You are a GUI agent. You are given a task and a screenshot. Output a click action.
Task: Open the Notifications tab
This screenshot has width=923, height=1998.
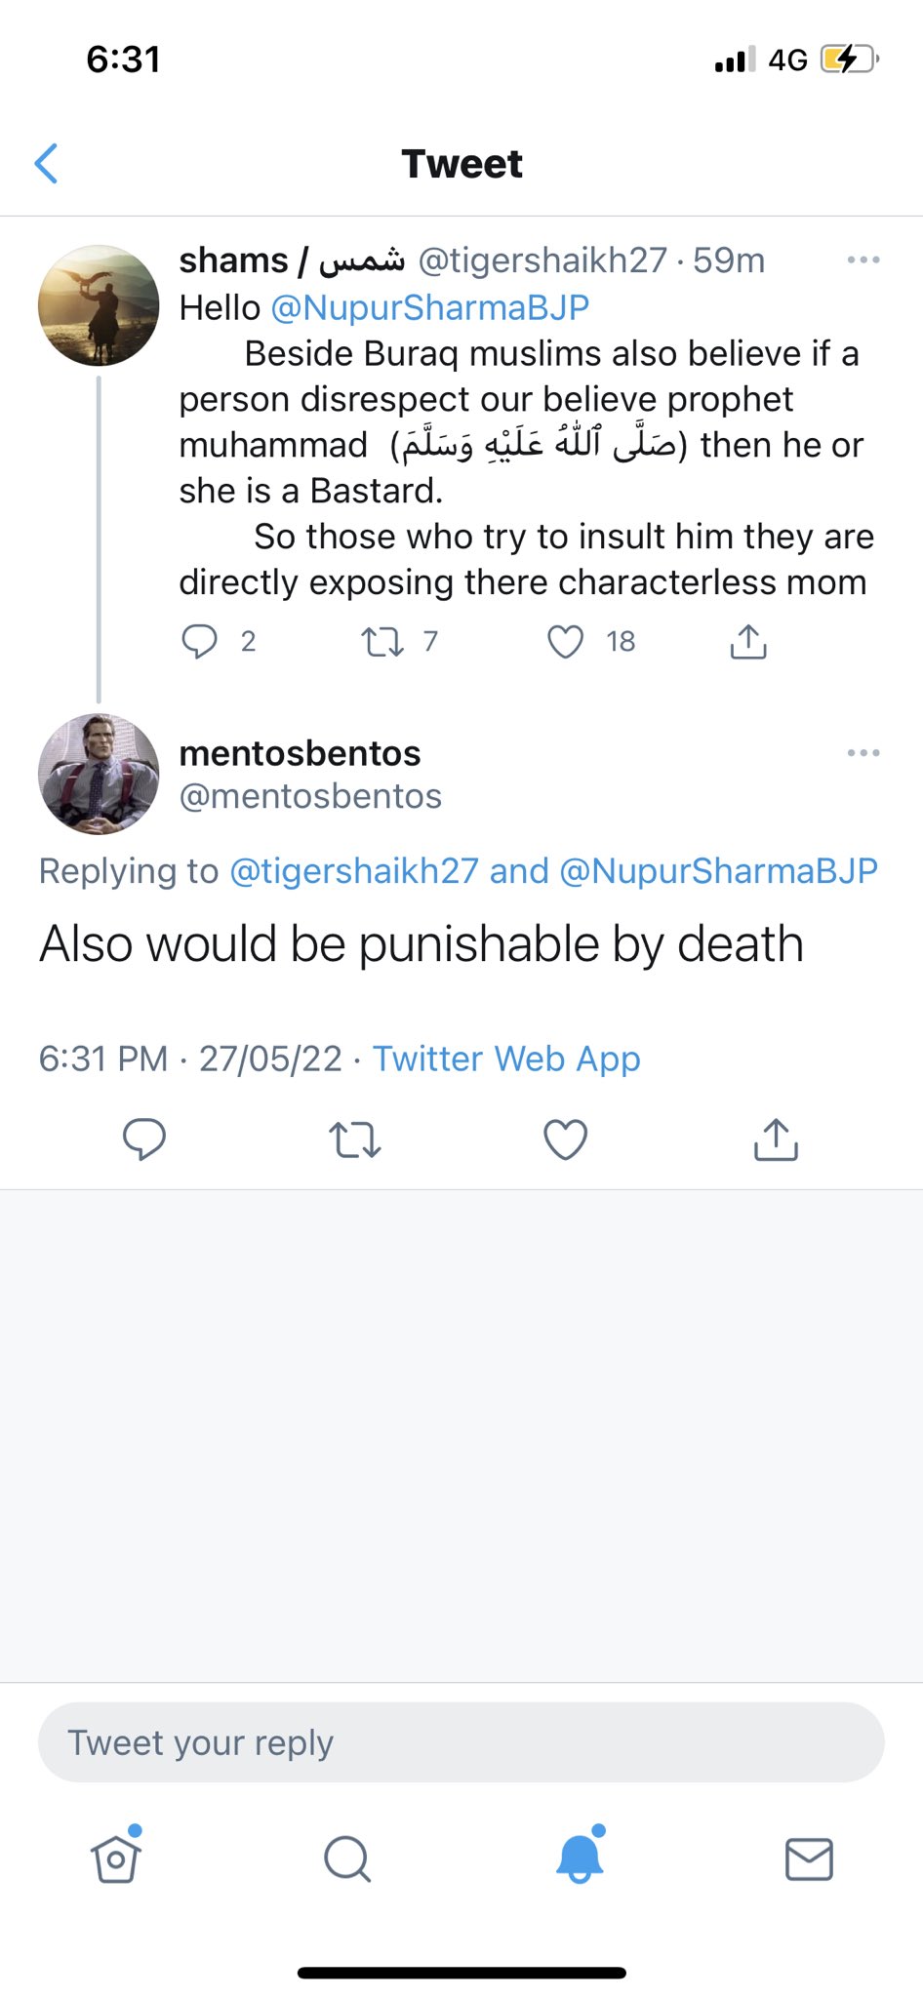(x=580, y=1858)
